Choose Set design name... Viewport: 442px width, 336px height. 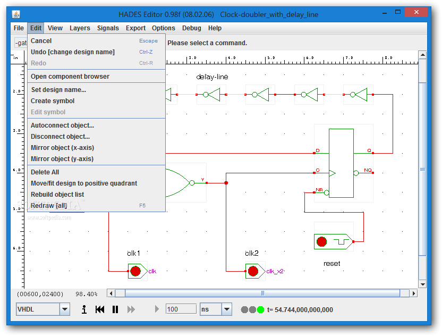click(96, 90)
